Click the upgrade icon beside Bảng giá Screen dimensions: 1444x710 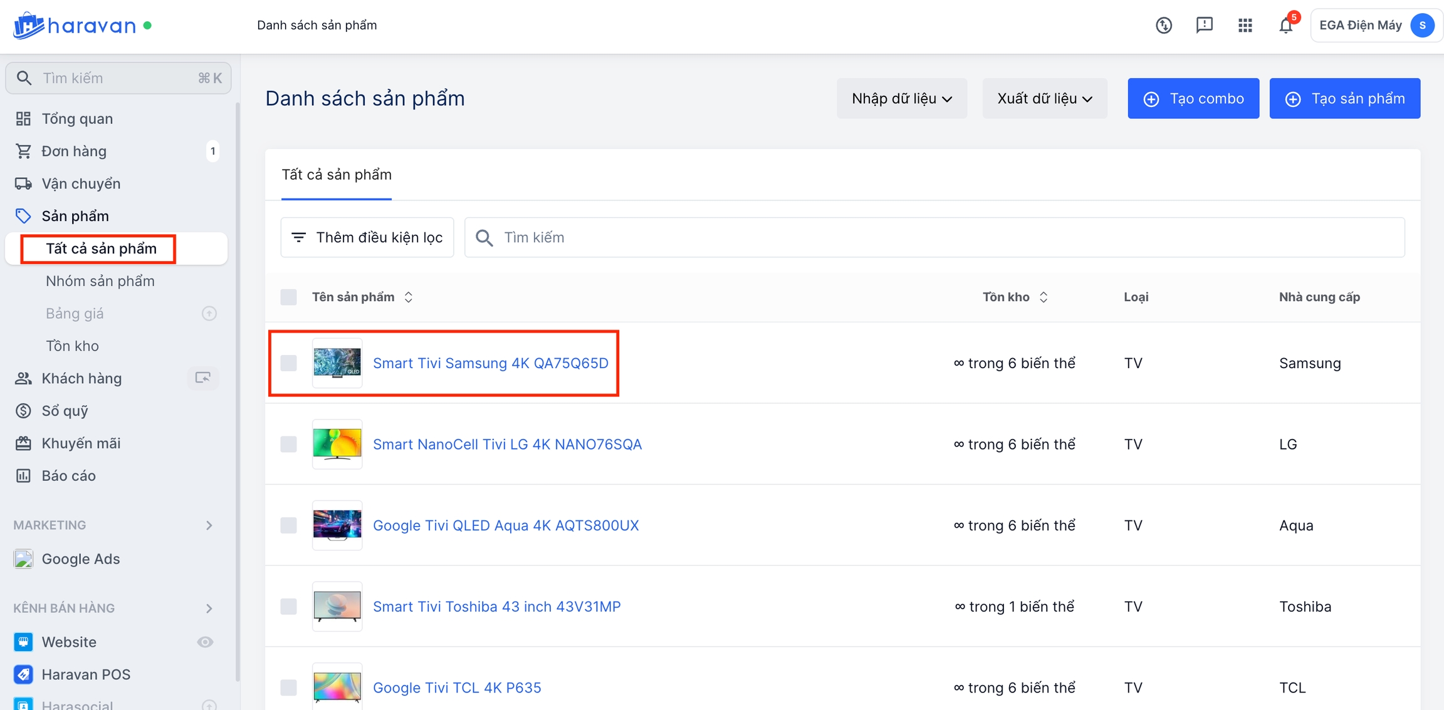point(209,313)
